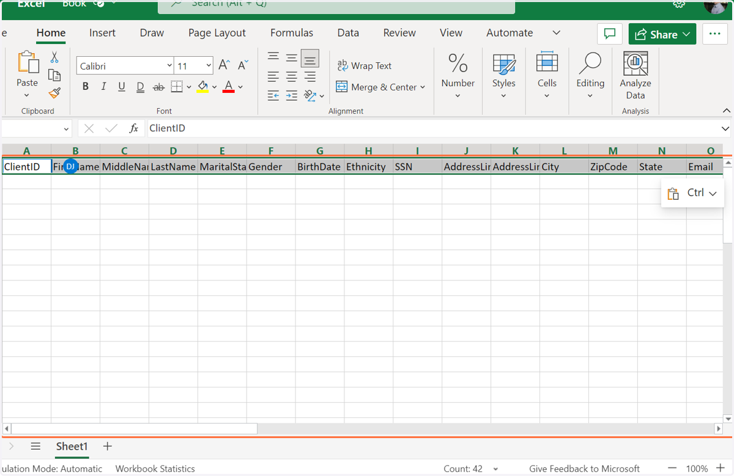The image size is (734, 476).
Task: Expand the orientation dropdown arrow
Action: (x=322, y=96)
